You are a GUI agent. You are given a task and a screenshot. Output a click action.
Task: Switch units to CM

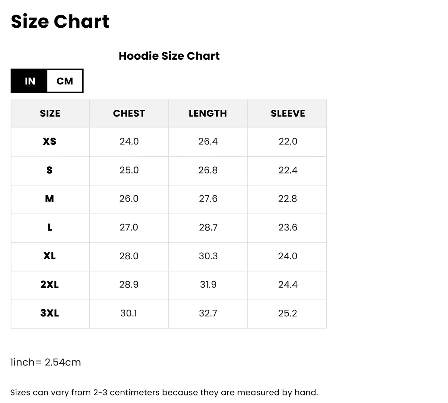[x=65, y=81]
